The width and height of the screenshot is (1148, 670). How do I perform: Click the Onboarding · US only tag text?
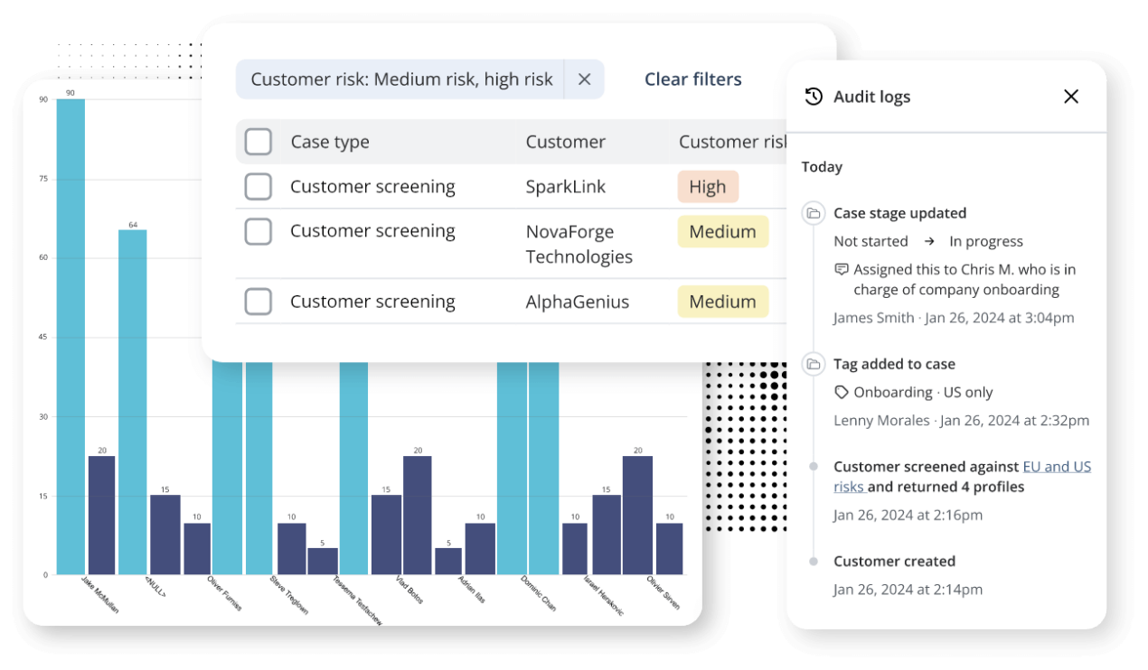923,392
